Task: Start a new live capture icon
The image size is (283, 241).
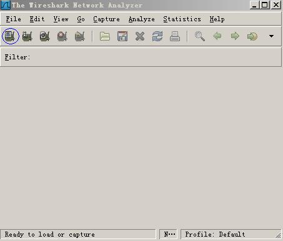Action: coord(45,36)
